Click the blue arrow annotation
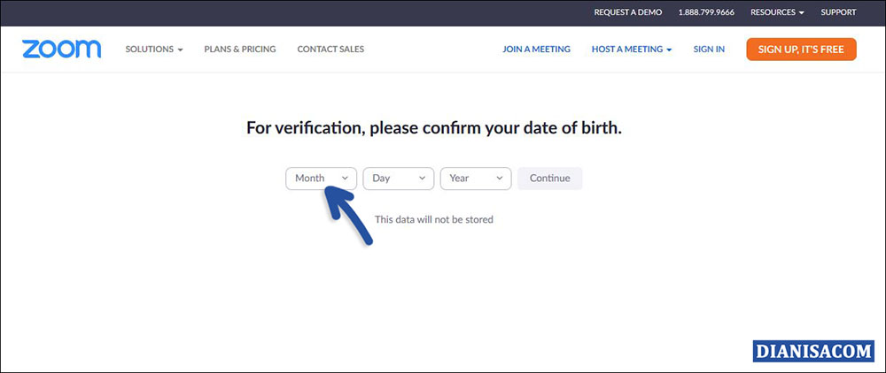 pos(348,217)
